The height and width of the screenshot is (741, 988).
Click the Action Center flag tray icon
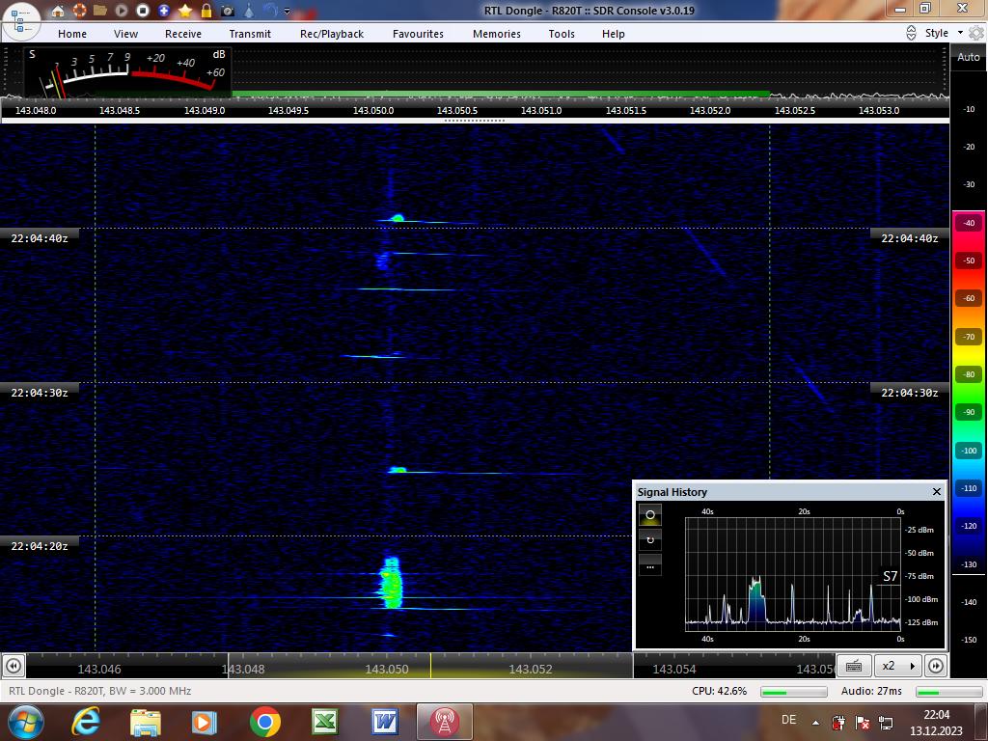863,722
